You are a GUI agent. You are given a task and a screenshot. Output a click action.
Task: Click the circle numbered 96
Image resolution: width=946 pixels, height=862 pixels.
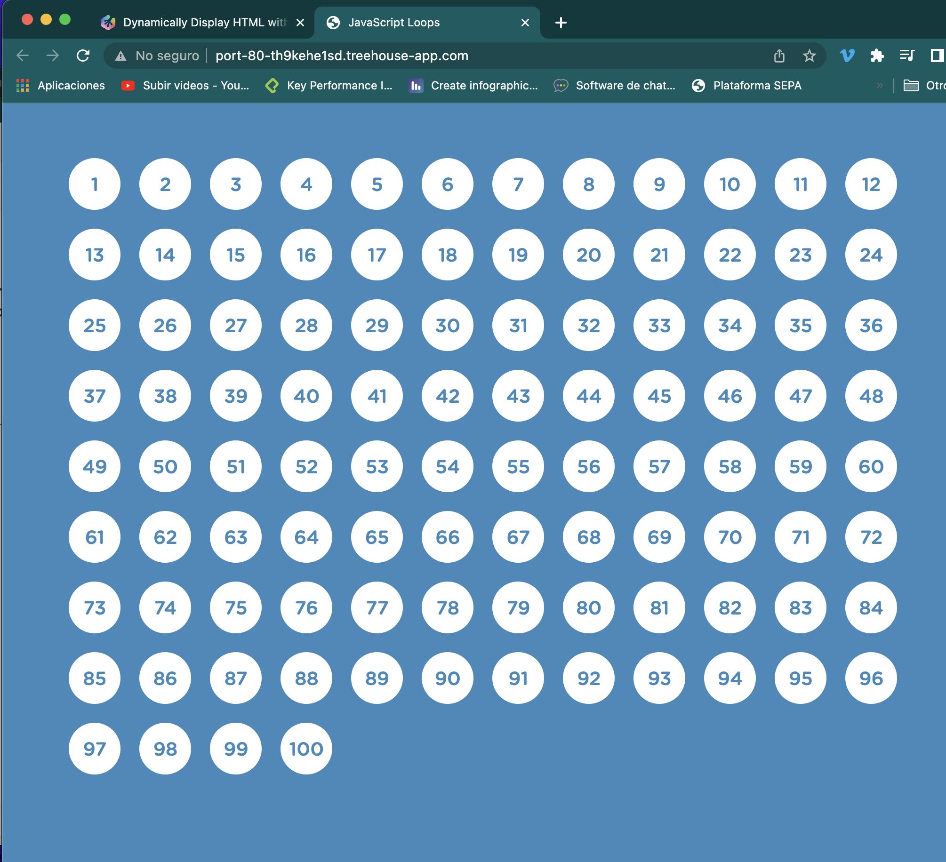click(871, 678)
